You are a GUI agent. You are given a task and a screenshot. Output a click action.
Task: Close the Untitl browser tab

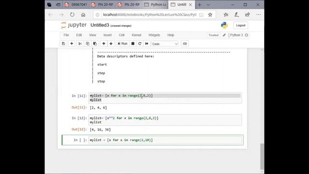pyautogui.click(x=190, y=4)
